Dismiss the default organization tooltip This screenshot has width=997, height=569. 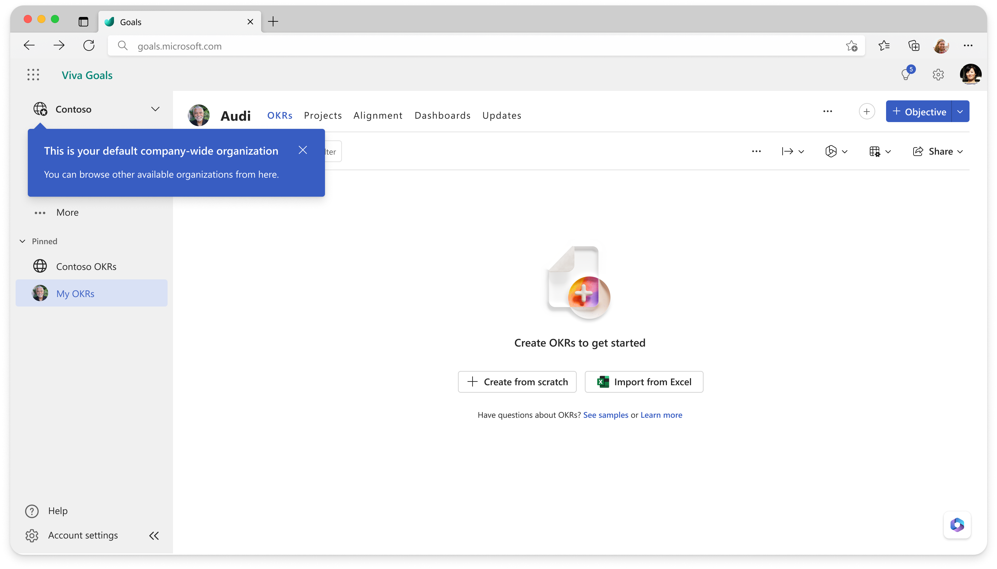[303, 150]
